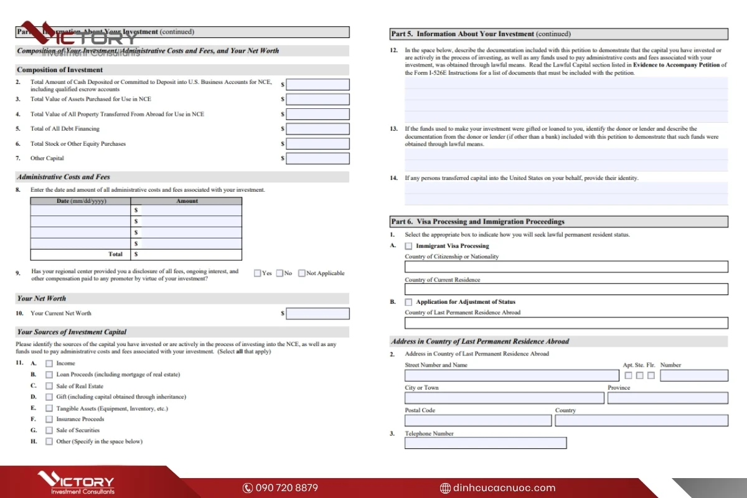Check the Flr. box in address section
The height and width of the screenshot is (498, 747).
pyautogui.click(x=651, y=375)
